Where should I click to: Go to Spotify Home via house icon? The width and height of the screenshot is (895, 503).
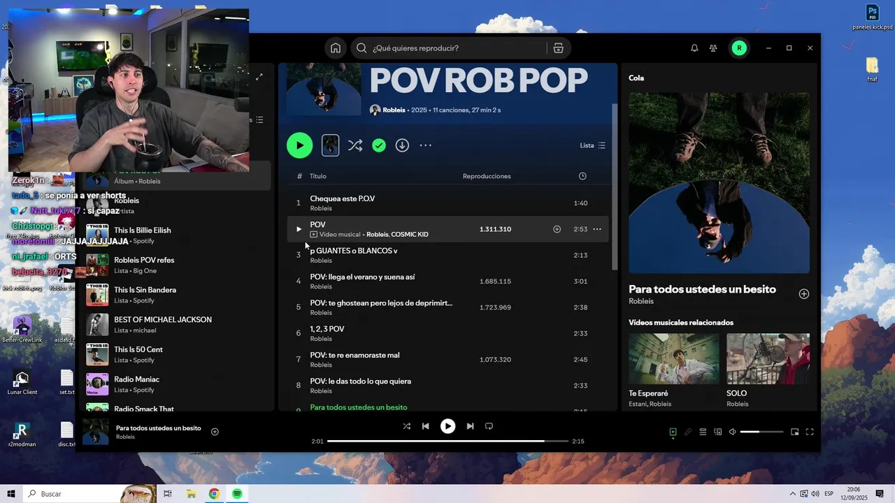(x=336, y=48)
